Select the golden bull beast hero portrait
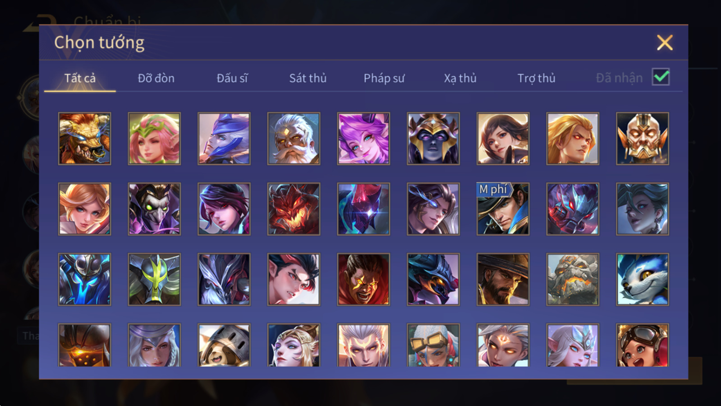This screenshot has width=721, height=406. tap(84, 138)
